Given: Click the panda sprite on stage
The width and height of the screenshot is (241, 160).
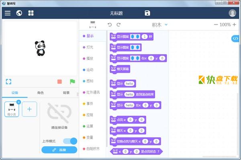Looking at the screenshot, I should 40,48.
